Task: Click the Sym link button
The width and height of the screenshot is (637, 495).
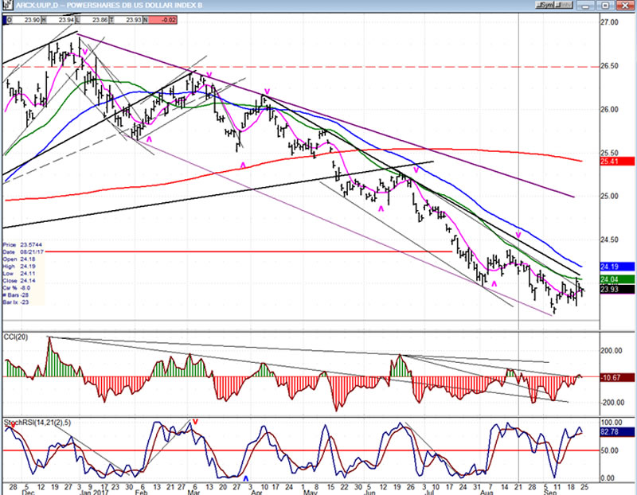Action: point(547,5)
